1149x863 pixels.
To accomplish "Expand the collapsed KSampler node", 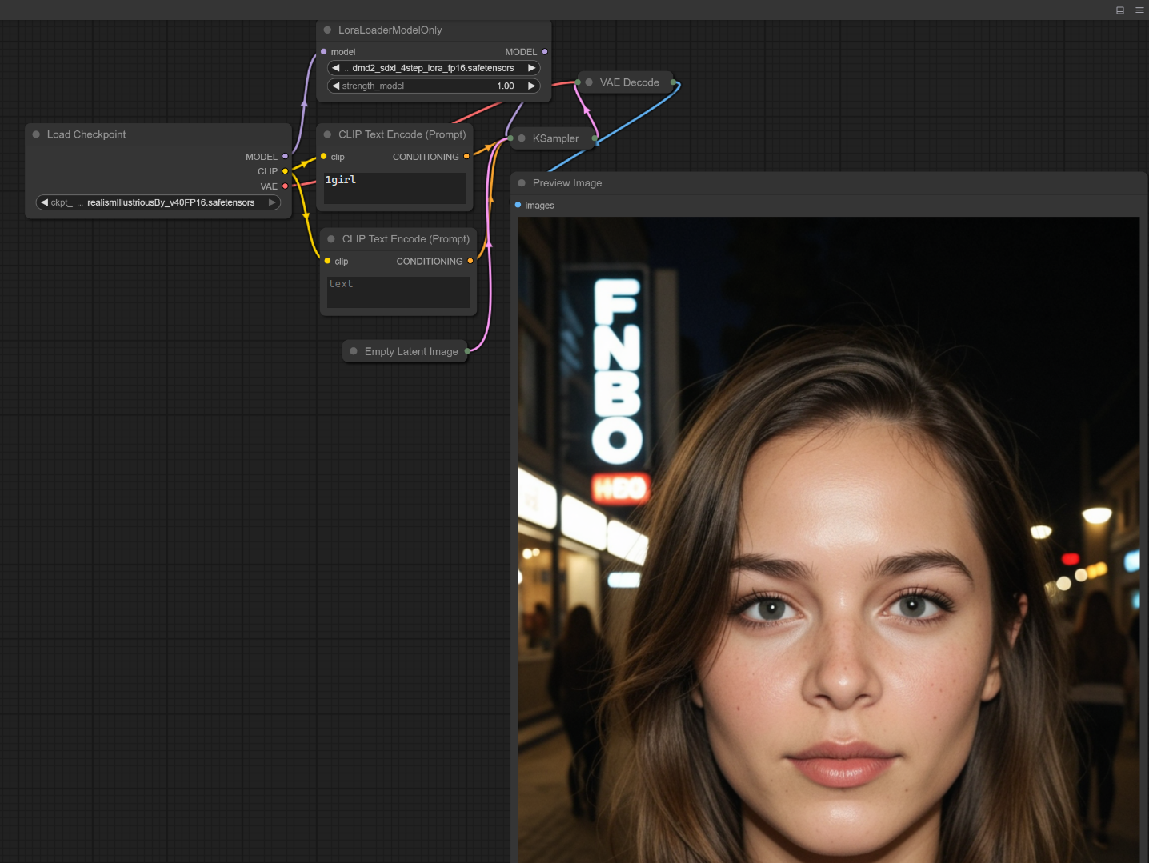I will tap(522, 138).
